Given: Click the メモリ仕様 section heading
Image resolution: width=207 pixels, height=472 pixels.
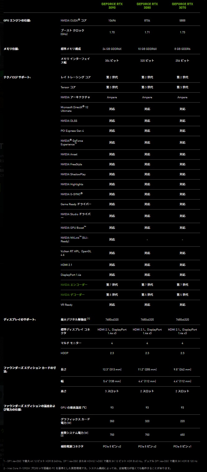Looking at the screenshot, I should 11,49.
